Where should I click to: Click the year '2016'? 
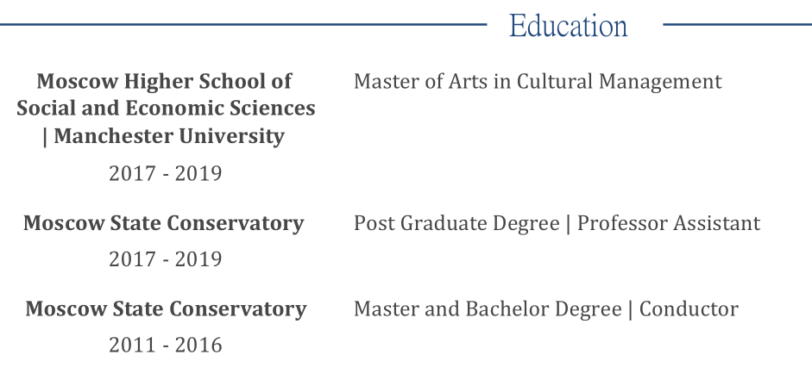[x=198, y=346]
